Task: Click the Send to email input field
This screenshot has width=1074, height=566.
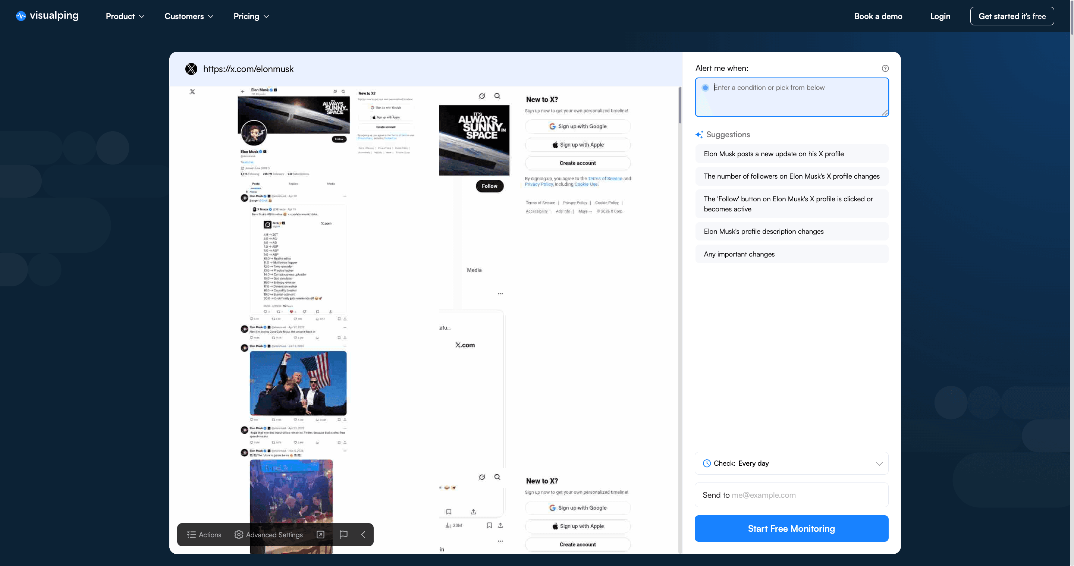Action: (791, 495)
